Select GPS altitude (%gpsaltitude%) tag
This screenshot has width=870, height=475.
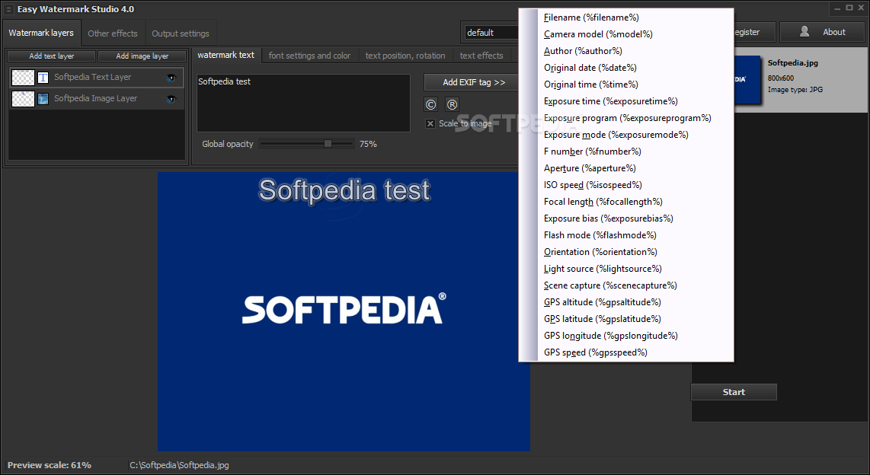(626, 302)
